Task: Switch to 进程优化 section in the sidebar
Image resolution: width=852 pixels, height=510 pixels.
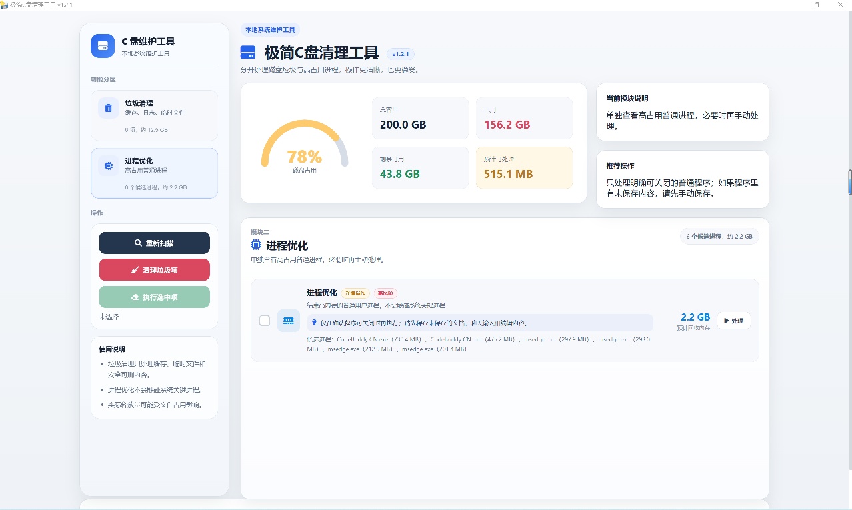Action: pyautogui.click(x=154, y=173)
